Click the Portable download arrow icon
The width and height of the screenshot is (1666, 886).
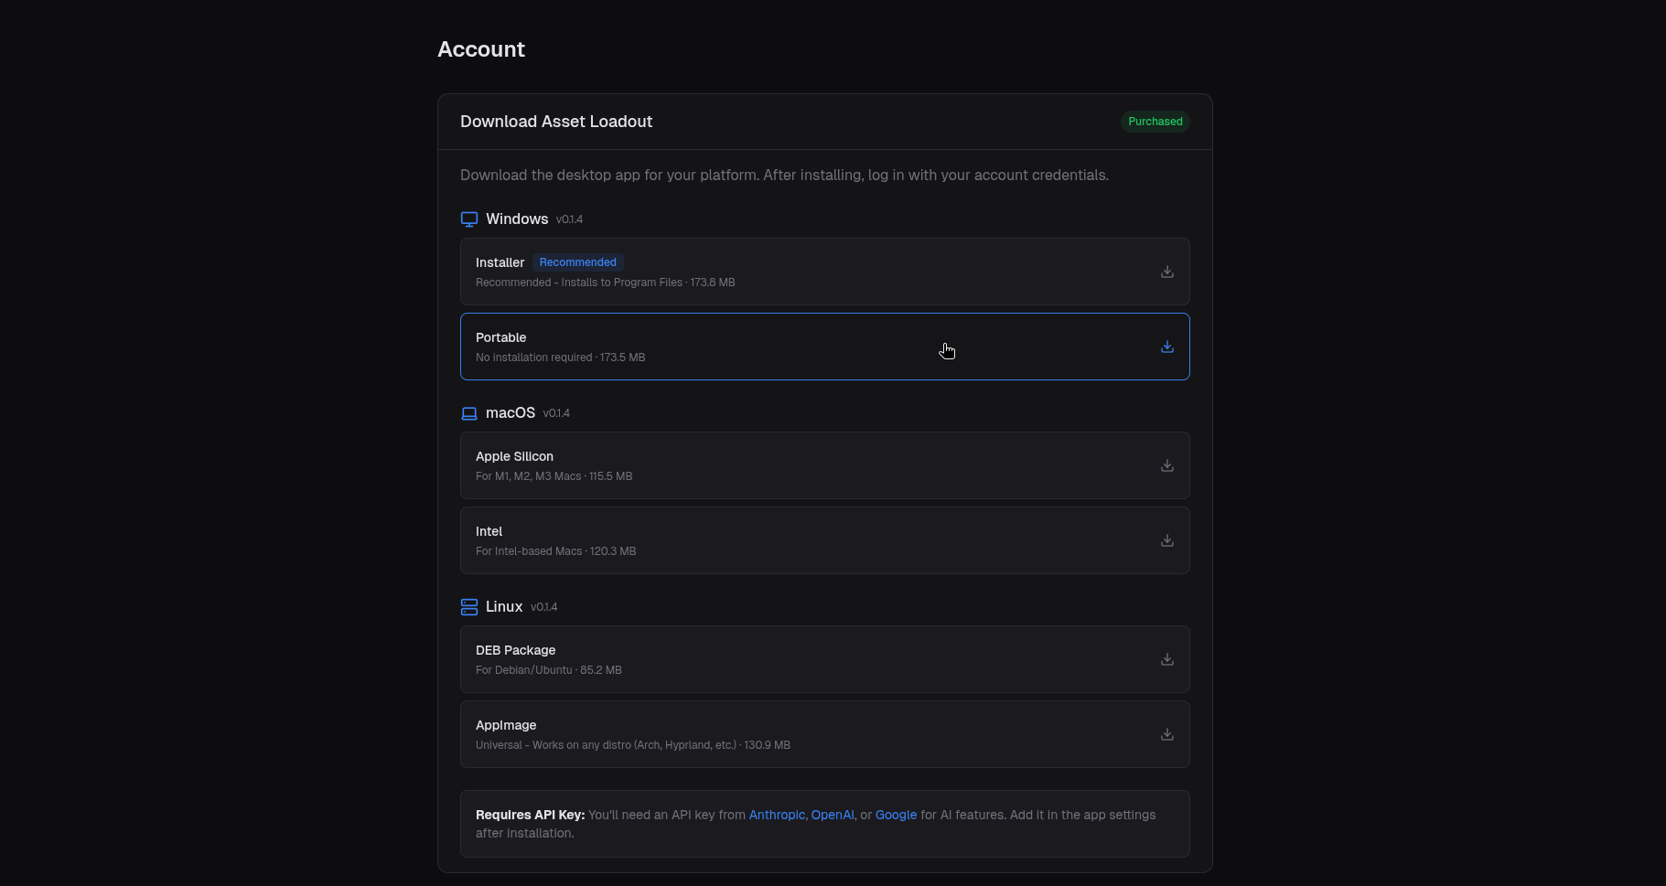tap(1166, 347)
